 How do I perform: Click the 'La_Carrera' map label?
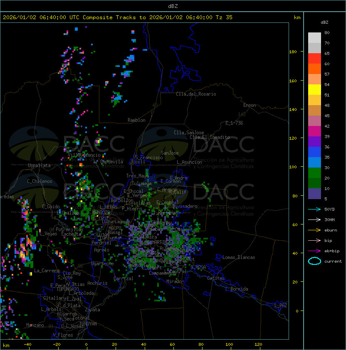(x=47, y=271)
